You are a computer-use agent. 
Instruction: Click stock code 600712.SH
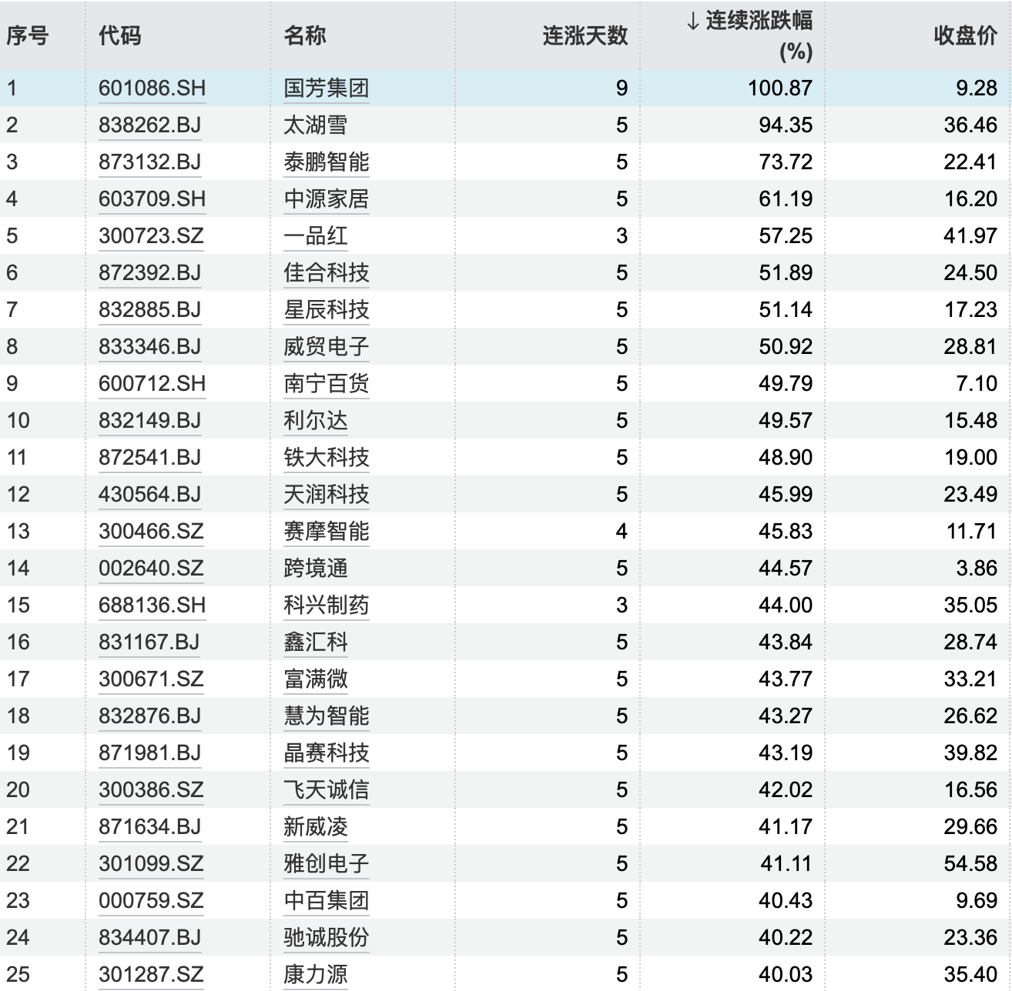[152, 384]
